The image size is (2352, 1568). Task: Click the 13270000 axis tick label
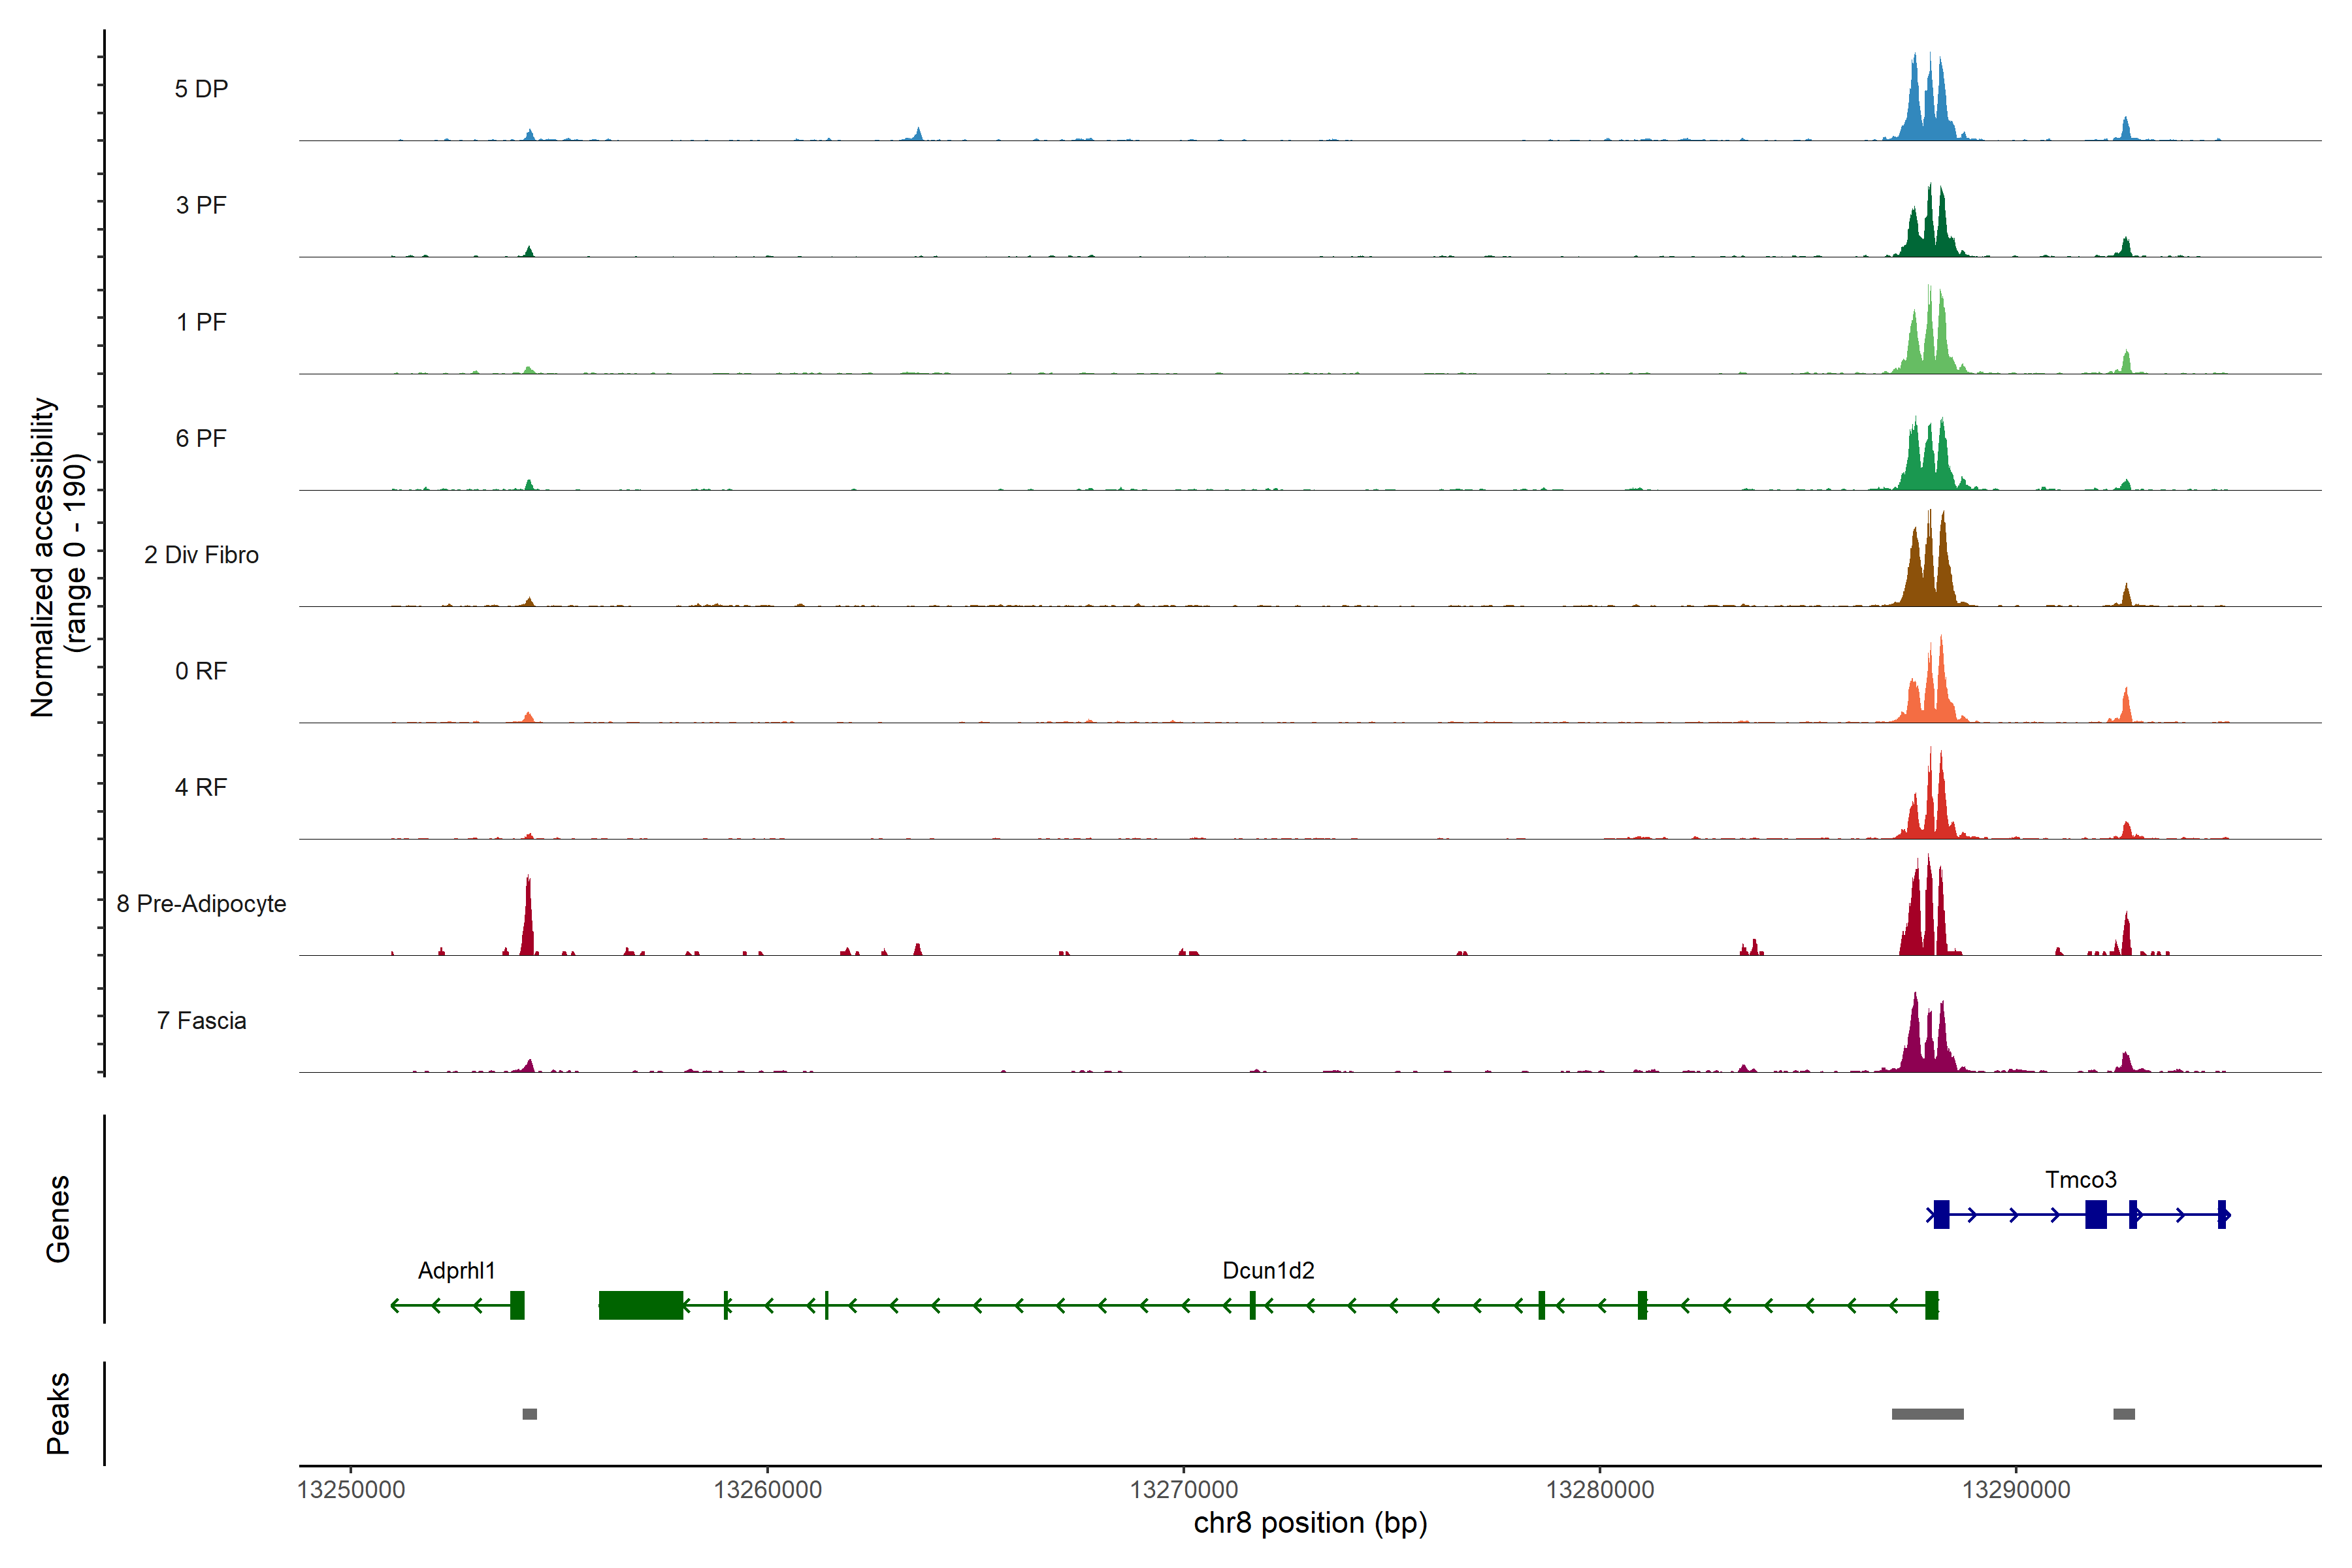1184,1490
